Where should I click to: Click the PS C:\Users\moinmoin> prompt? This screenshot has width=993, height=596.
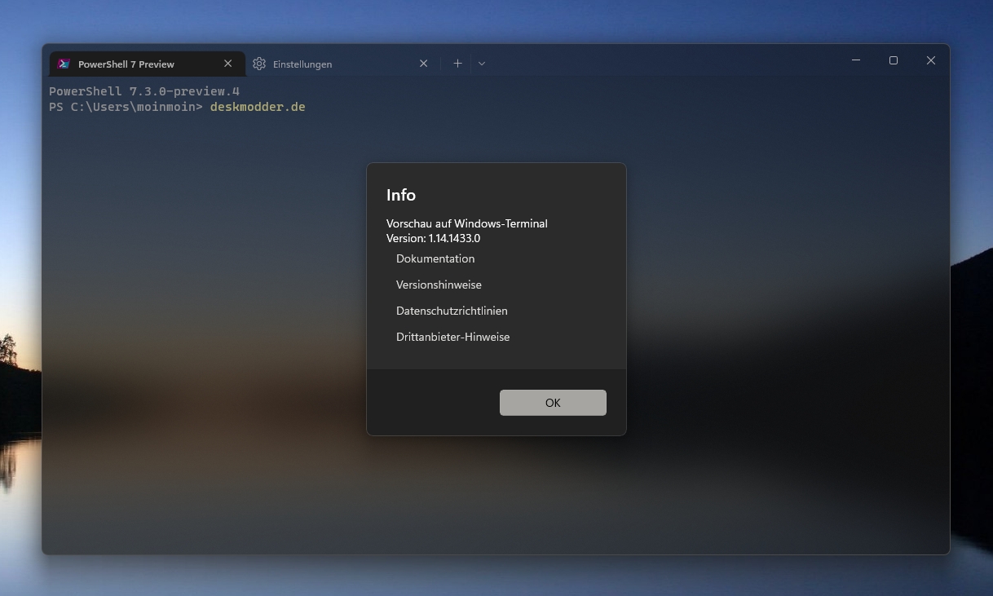(126, 107)
